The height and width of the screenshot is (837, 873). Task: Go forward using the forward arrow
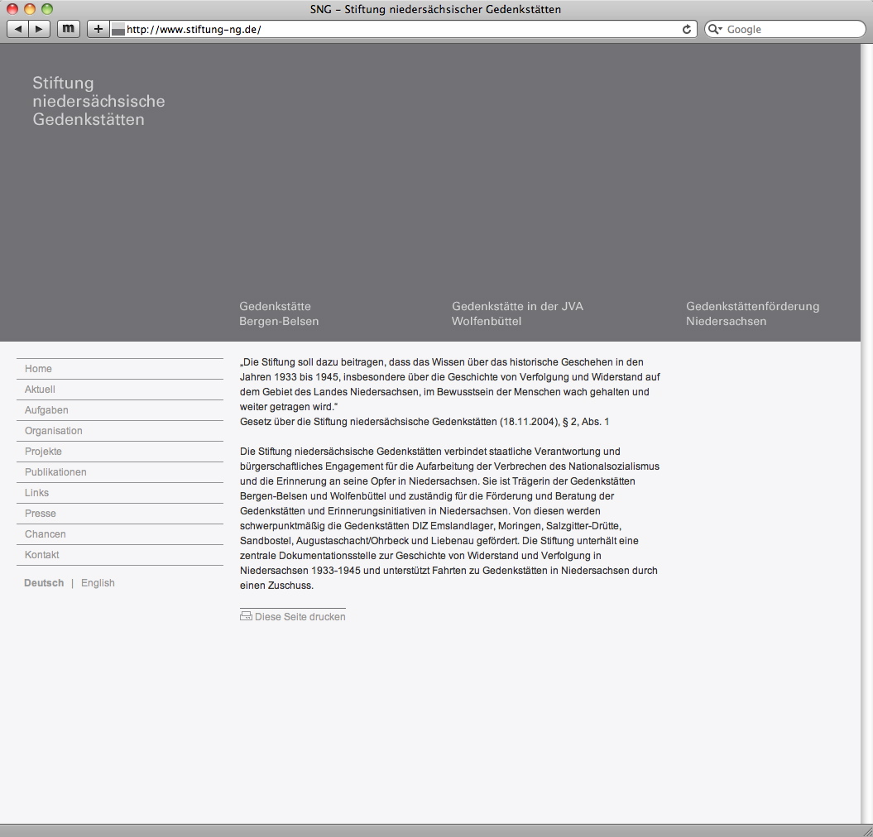pyautogui.click(x=39, y=28)
